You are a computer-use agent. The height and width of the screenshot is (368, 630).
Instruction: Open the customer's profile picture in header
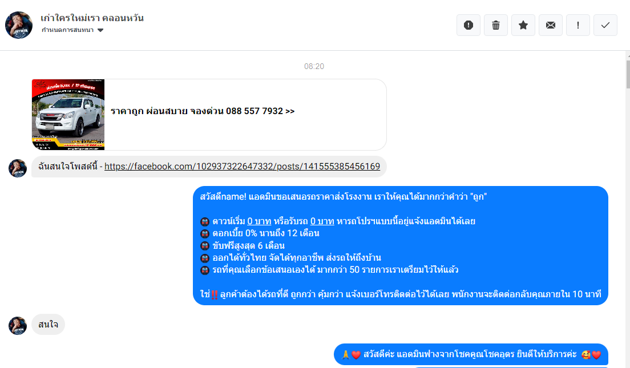(19, 25)
